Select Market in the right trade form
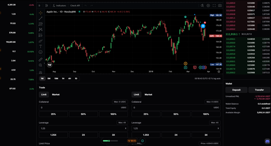 point(148,94)
